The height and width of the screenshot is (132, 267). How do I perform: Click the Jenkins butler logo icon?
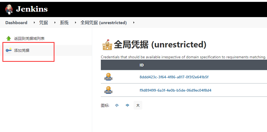(x=9, y=9)
